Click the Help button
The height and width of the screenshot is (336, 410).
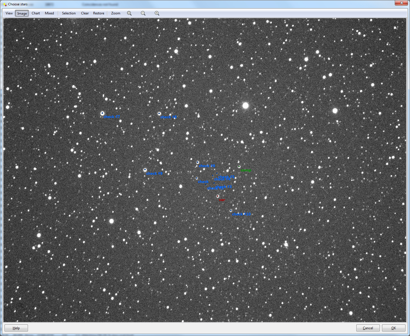point(16,328)
